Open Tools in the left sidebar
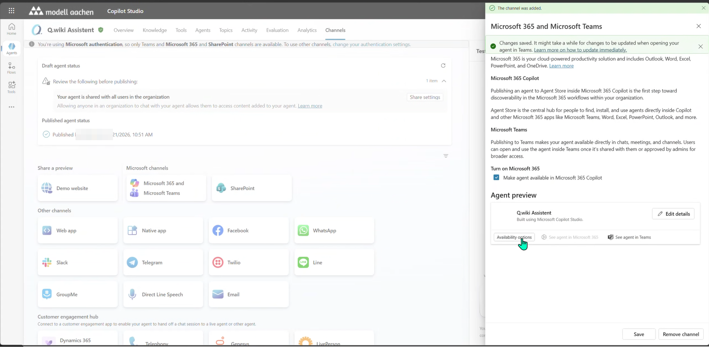The height and width of the screenshot is (347, 709). coord(11,87)
